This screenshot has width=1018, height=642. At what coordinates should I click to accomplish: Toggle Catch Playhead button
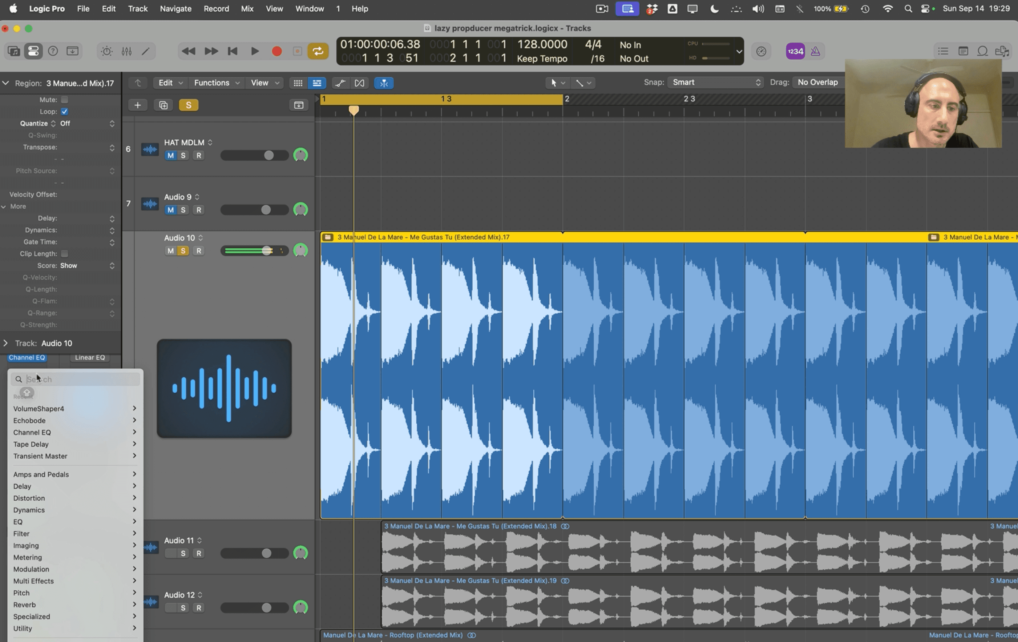click(384, 83)
